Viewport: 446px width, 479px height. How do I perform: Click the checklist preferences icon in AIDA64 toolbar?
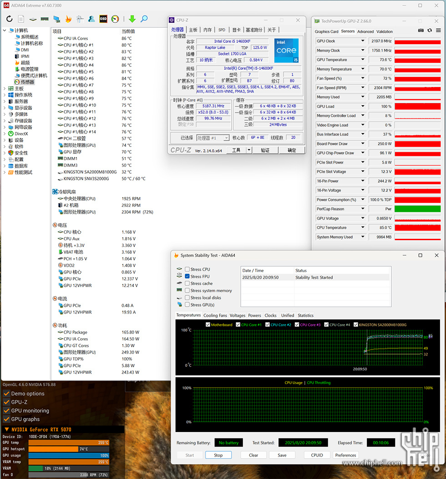80,19
